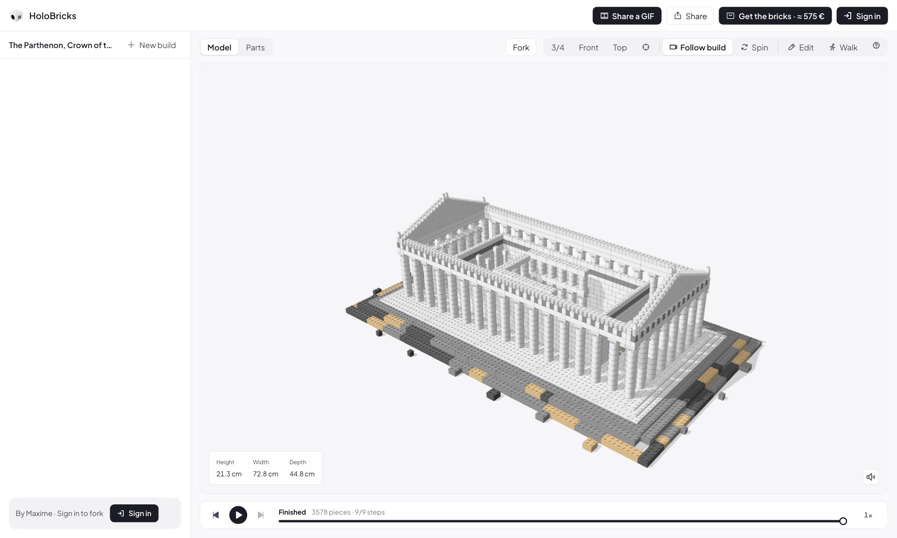Click the Parthenon build title
The width and height of the screenshot is (897, 538).
[60, 45]
